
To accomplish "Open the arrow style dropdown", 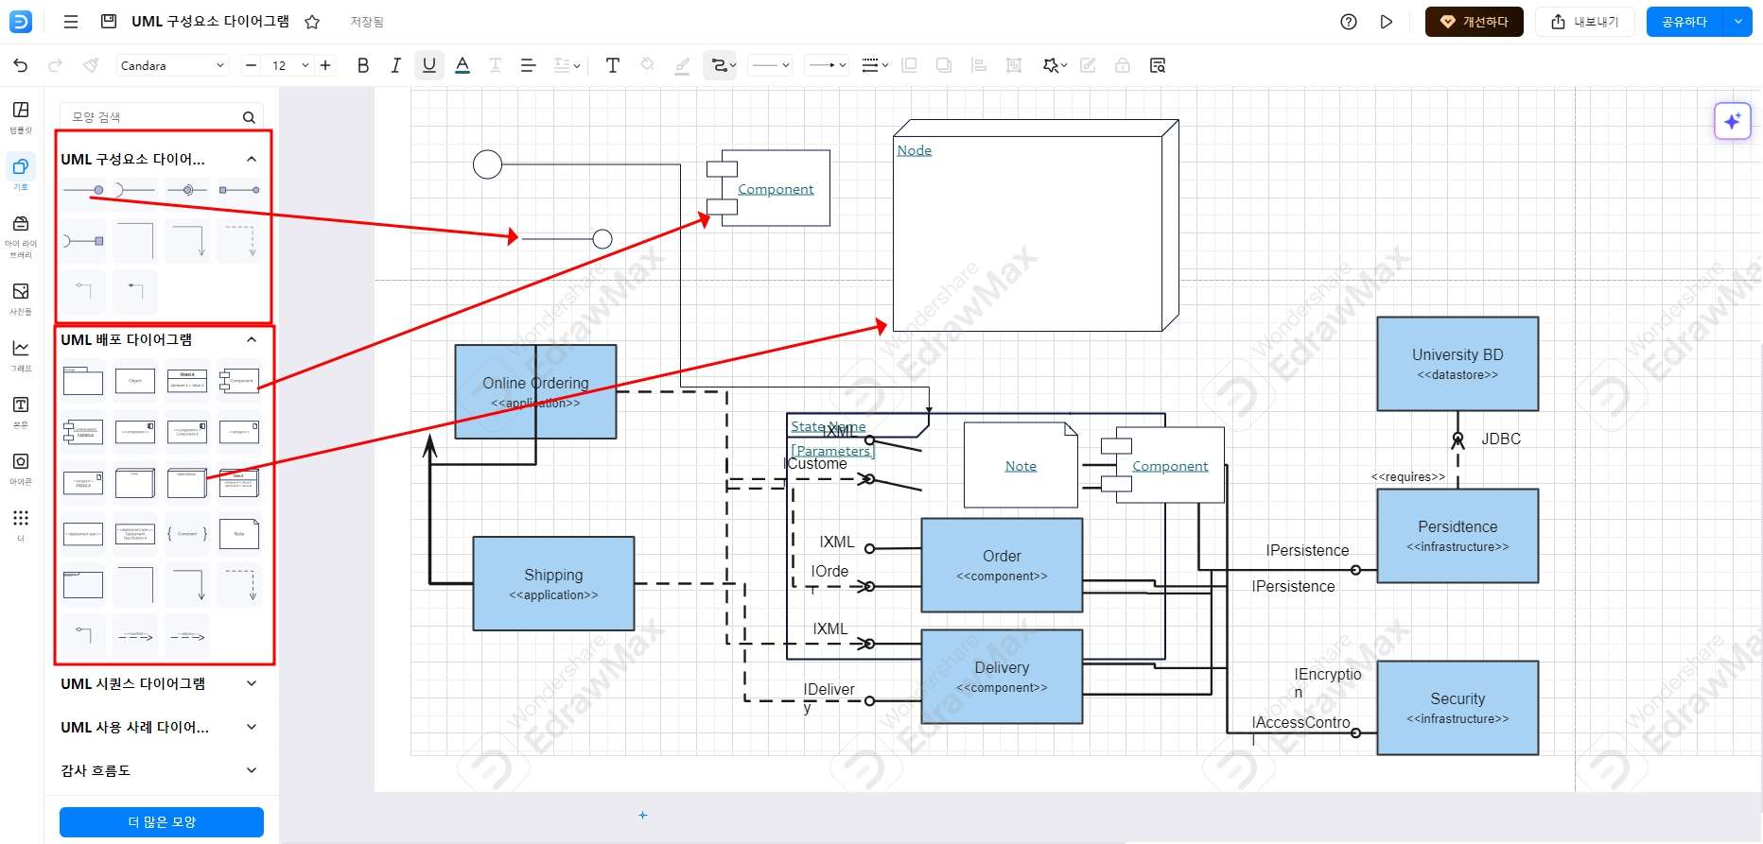I will point(827,65).
